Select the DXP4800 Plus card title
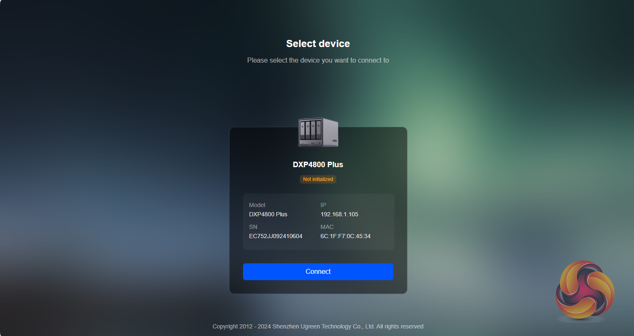This screenshot has height=336, width=634. coord(318,165)
